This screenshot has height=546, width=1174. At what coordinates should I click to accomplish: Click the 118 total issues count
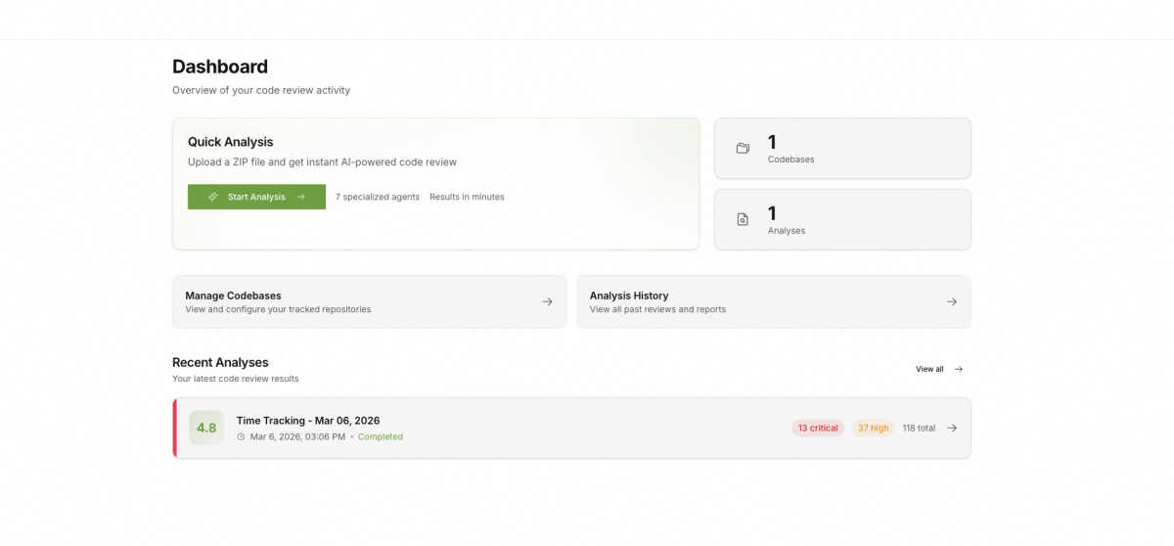pyautogui.click(x=919, y=428)
